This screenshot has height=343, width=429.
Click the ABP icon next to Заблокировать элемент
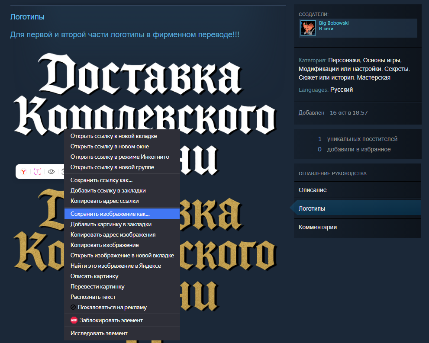coord(74,321)
